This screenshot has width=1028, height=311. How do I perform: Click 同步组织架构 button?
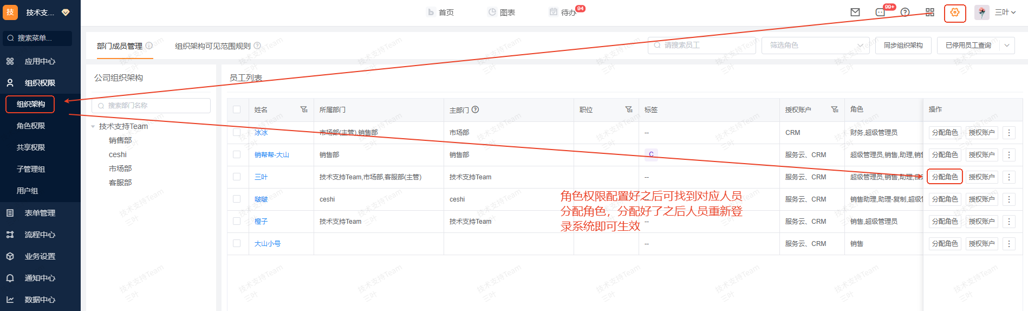click(x=903, y=46)
